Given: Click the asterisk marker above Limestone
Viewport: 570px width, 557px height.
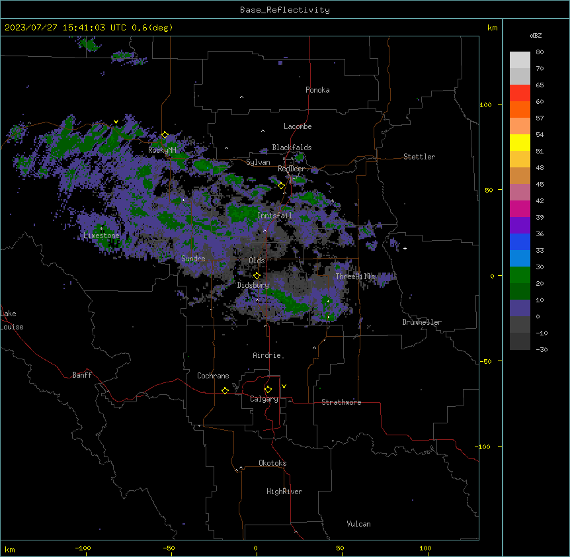Looking at the screenshot, I should (101, 229).
